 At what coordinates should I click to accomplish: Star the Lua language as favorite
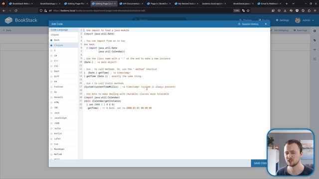(x=51, y=144)
